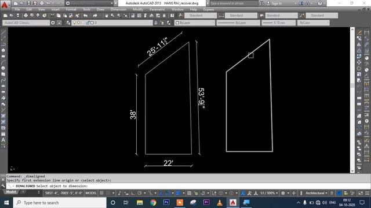Select the Line tool in Draw toolbar
This screenshot has width=371, height=208.
coord(3,32)
